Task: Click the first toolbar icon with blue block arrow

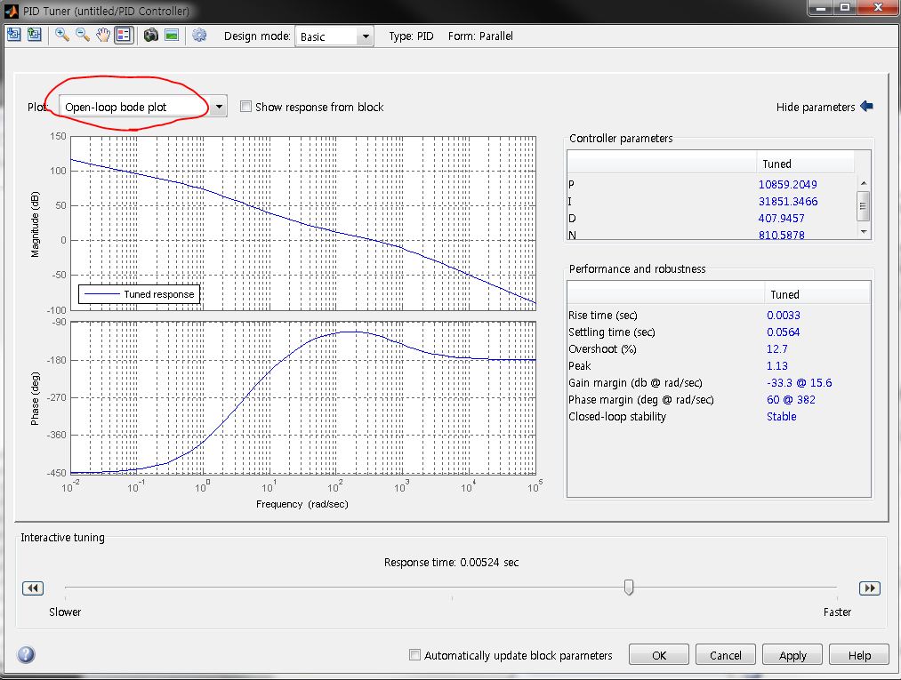Action: [14, 35]
